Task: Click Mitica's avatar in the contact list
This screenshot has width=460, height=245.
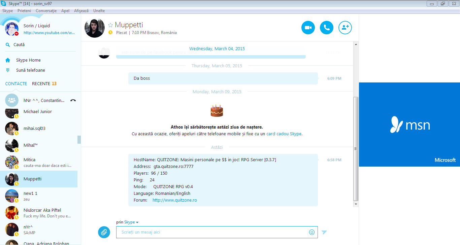Action: click(12, 162)
